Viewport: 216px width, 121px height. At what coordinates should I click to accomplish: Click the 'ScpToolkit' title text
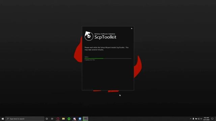click(x=105, y=37)
